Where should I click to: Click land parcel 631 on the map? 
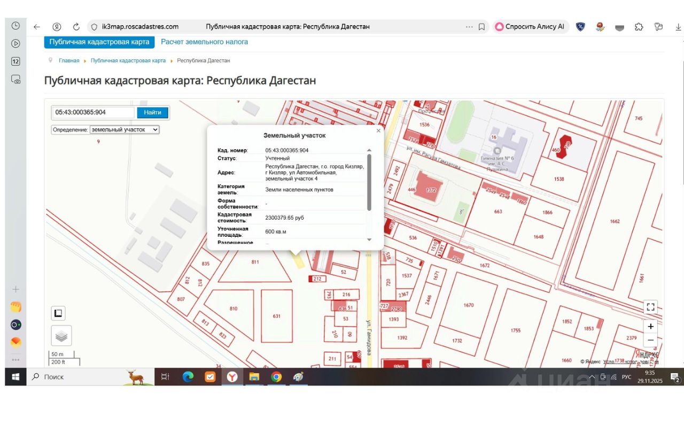tap(276, 316)
